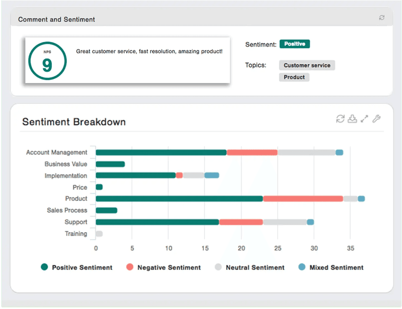Refresh the Sentiment Breakdown chart
Image resolution: width=402 pixels, height=309 pixels.
[340, 119]
